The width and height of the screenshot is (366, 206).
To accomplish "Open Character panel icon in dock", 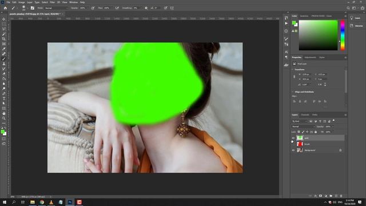I will tap(286, 52).
